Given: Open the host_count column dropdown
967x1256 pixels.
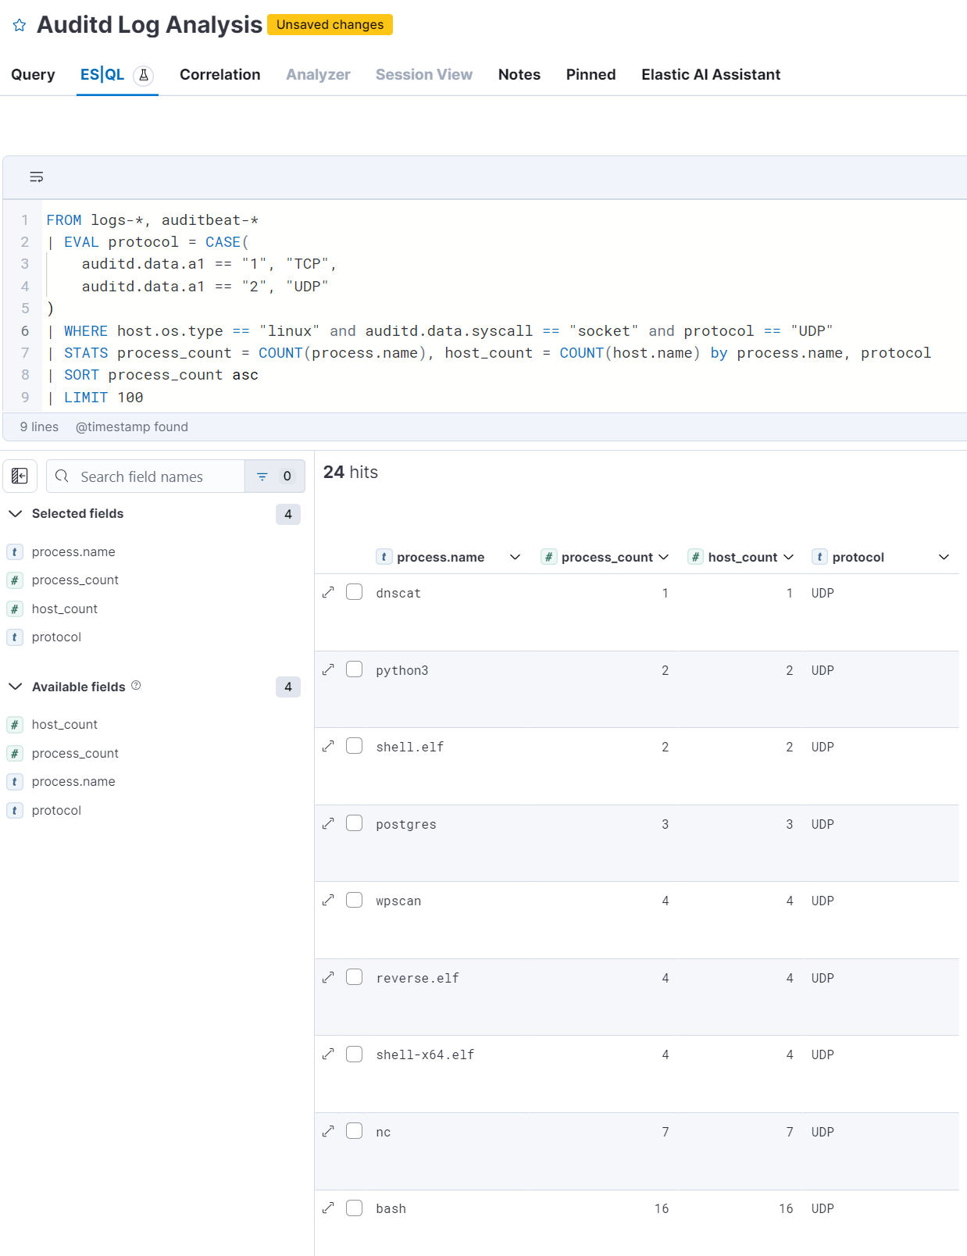Looking at the screenshot, I should (788, 557).
